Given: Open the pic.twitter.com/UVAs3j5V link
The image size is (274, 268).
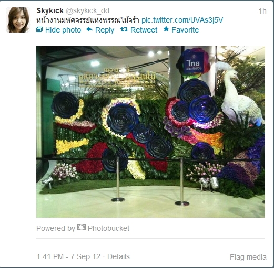Looking at the screenshot, I should [182, 20].
